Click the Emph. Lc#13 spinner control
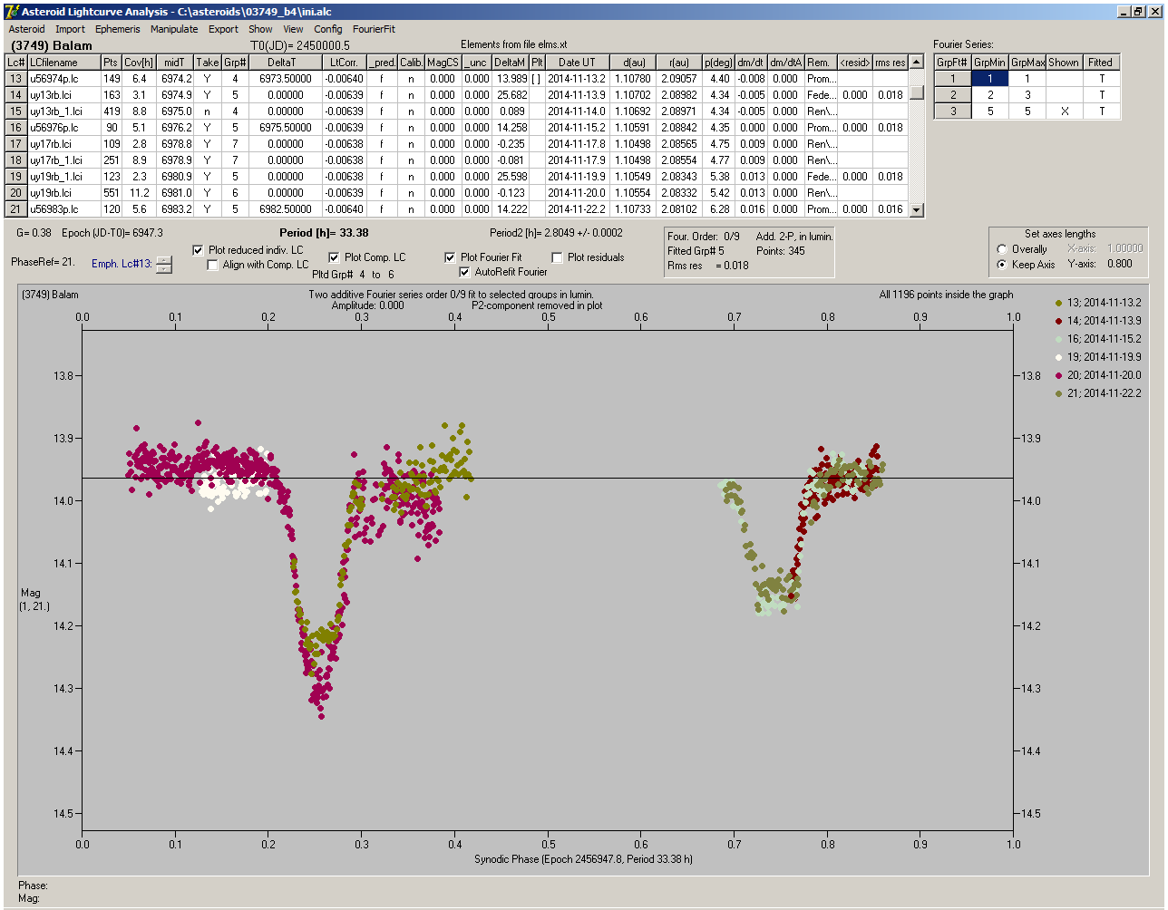1168x910 pixels. point(163,265)
